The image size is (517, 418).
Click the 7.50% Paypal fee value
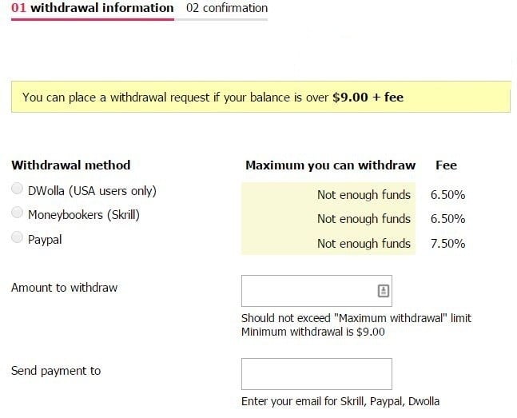coord(447,244)
